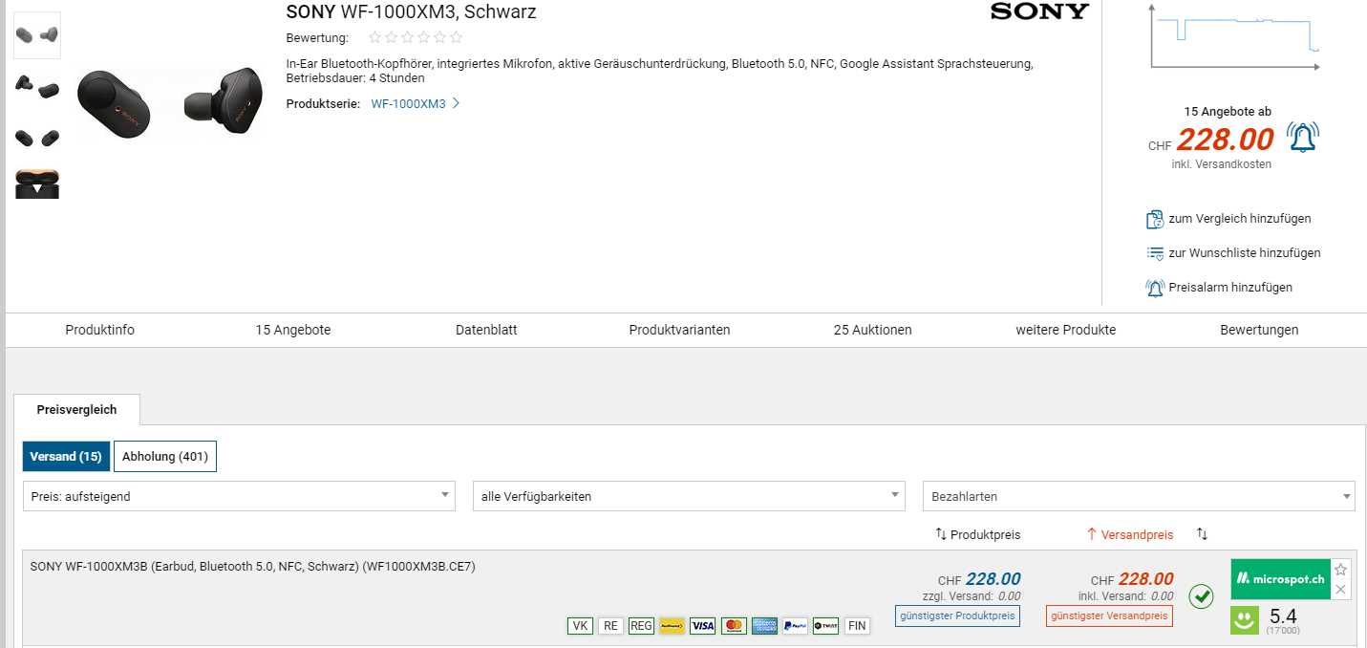Image resolution: width=1367 pixels, height=648 pixels.
Task: Click the VISA payment icon
Action: click(702, 626)
